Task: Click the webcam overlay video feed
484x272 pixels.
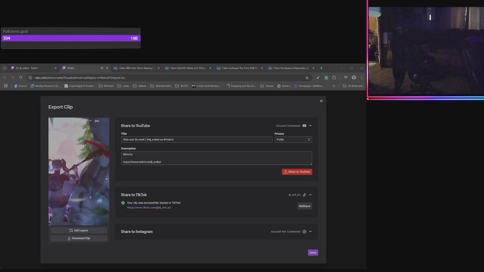Action: [426, 51]
